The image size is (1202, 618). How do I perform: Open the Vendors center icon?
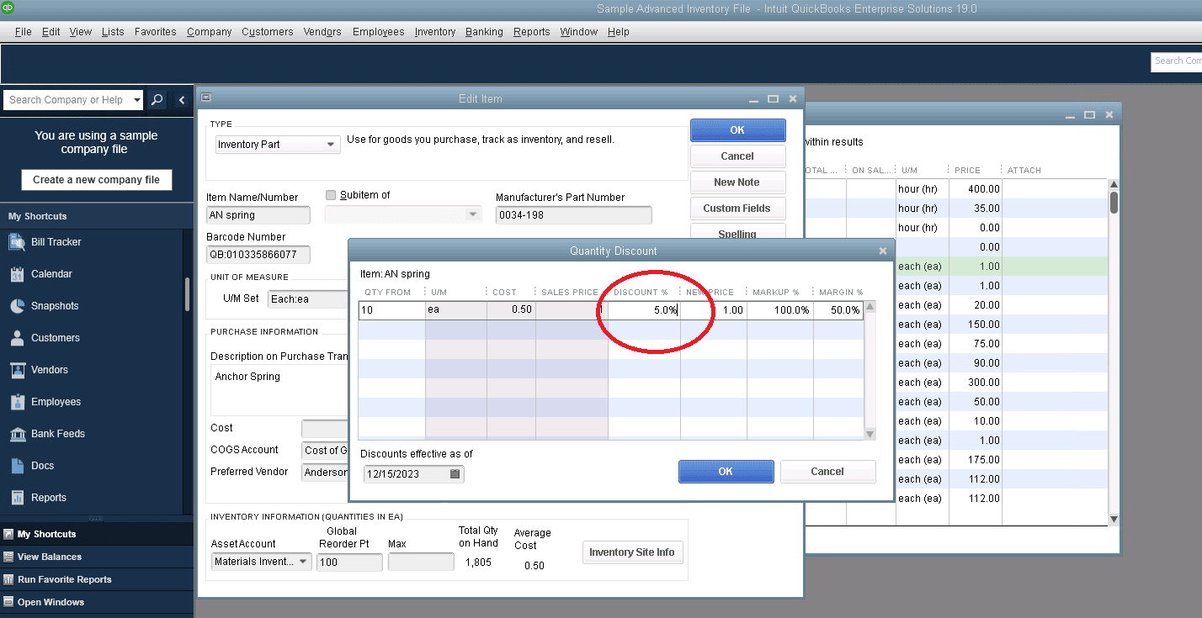click(19, 369)
